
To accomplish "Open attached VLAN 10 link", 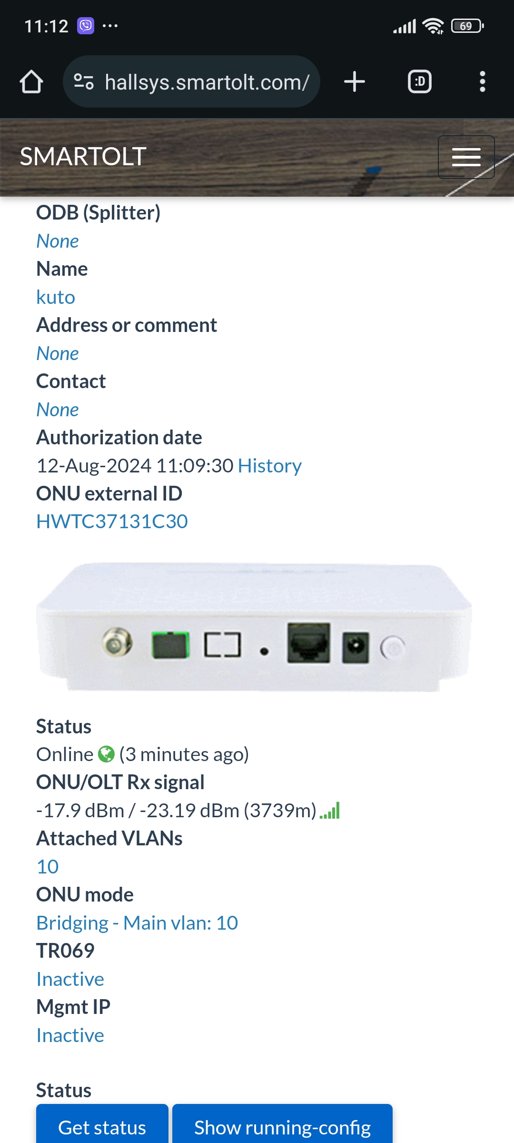I will tap(48, 867).
